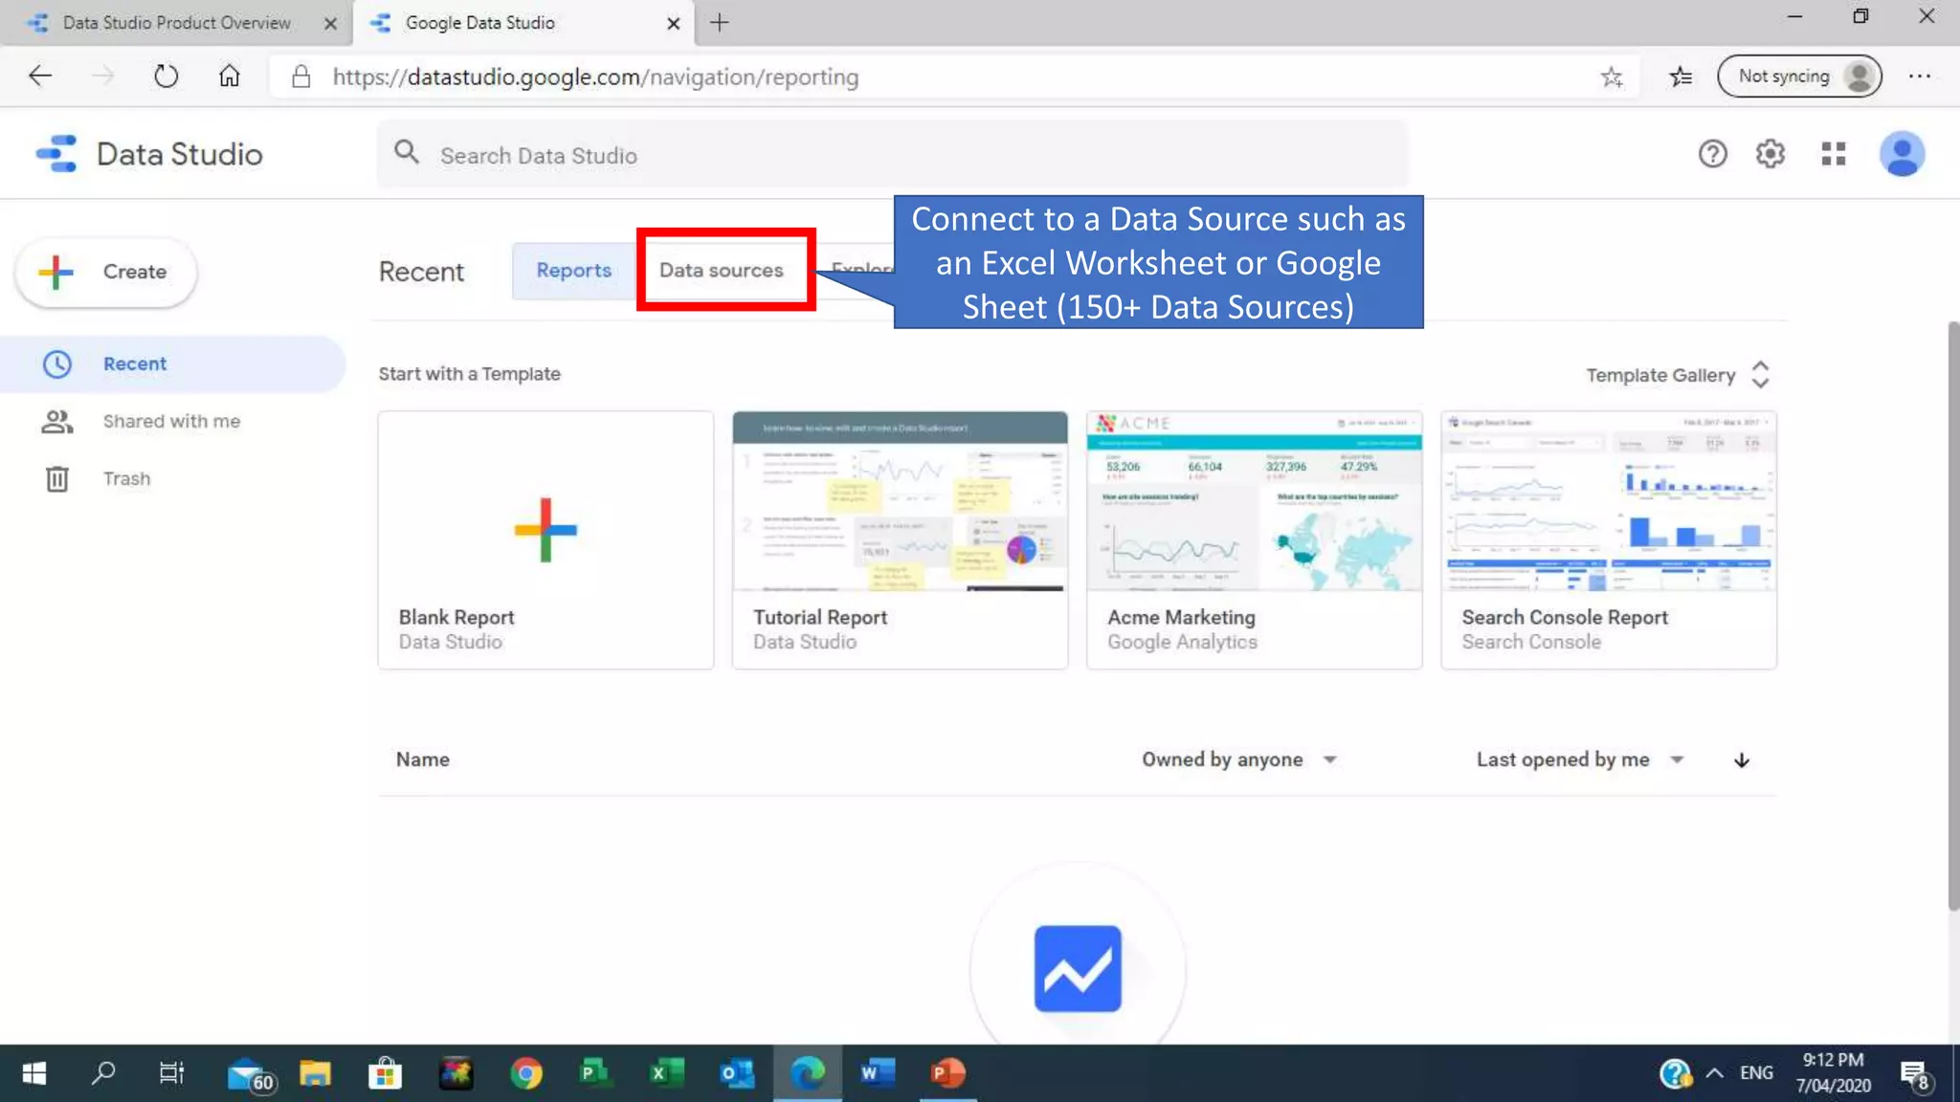The height and width of the screenshot is (1102, 1960).
Task: Open the favorites list icon
Action: [x=1681, y=77]
